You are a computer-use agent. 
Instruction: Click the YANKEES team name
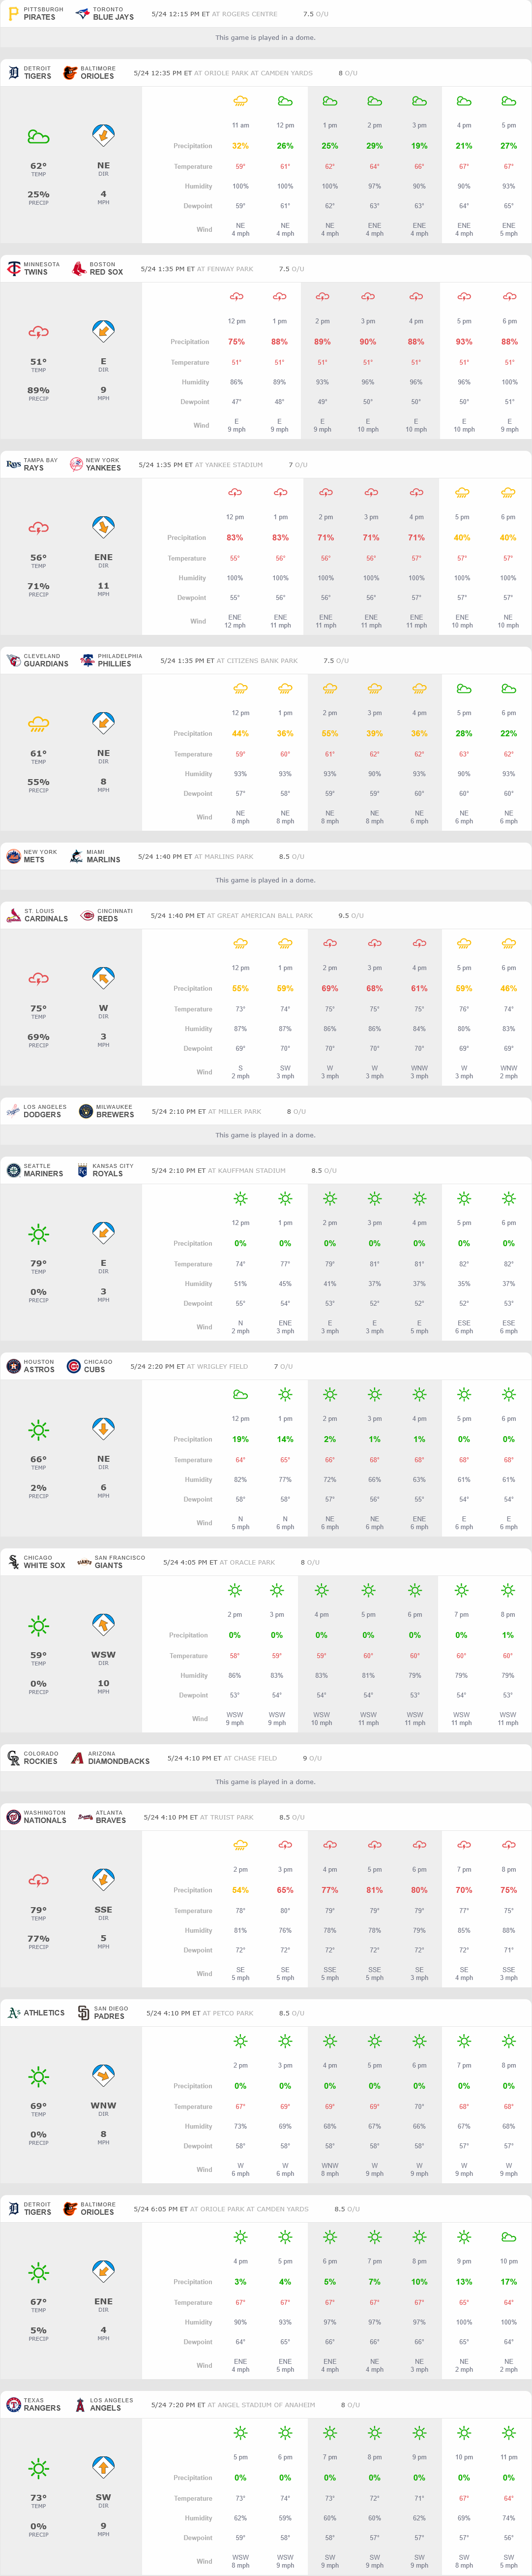[x=103, y=468]
